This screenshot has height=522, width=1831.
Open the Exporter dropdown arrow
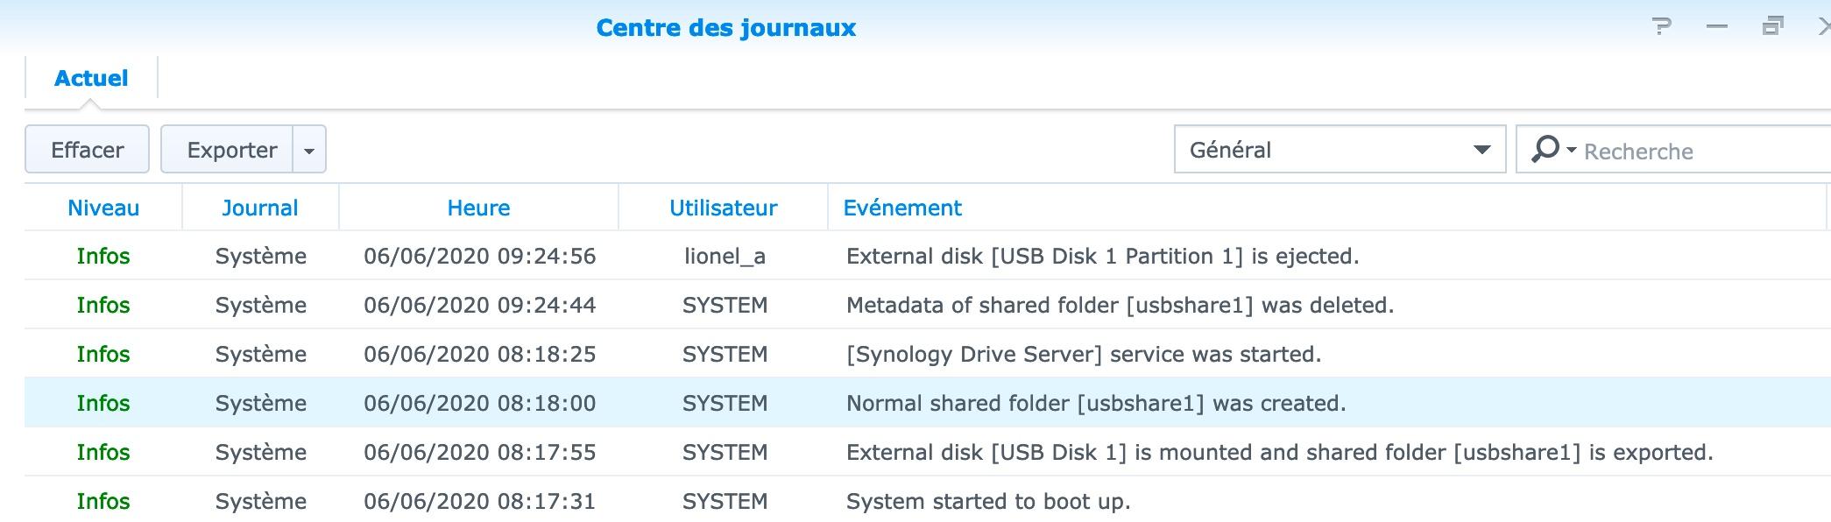308,151
